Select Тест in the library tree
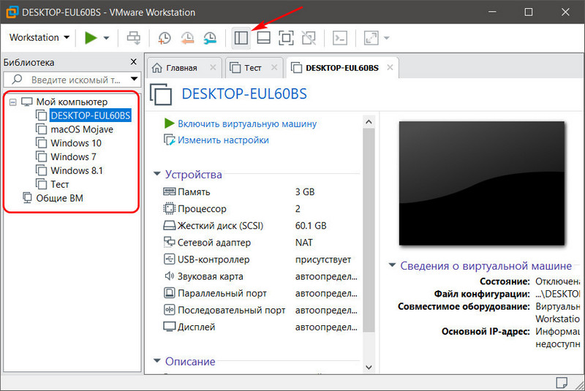This screenshot has height=391, width=585. coord(60,184)
